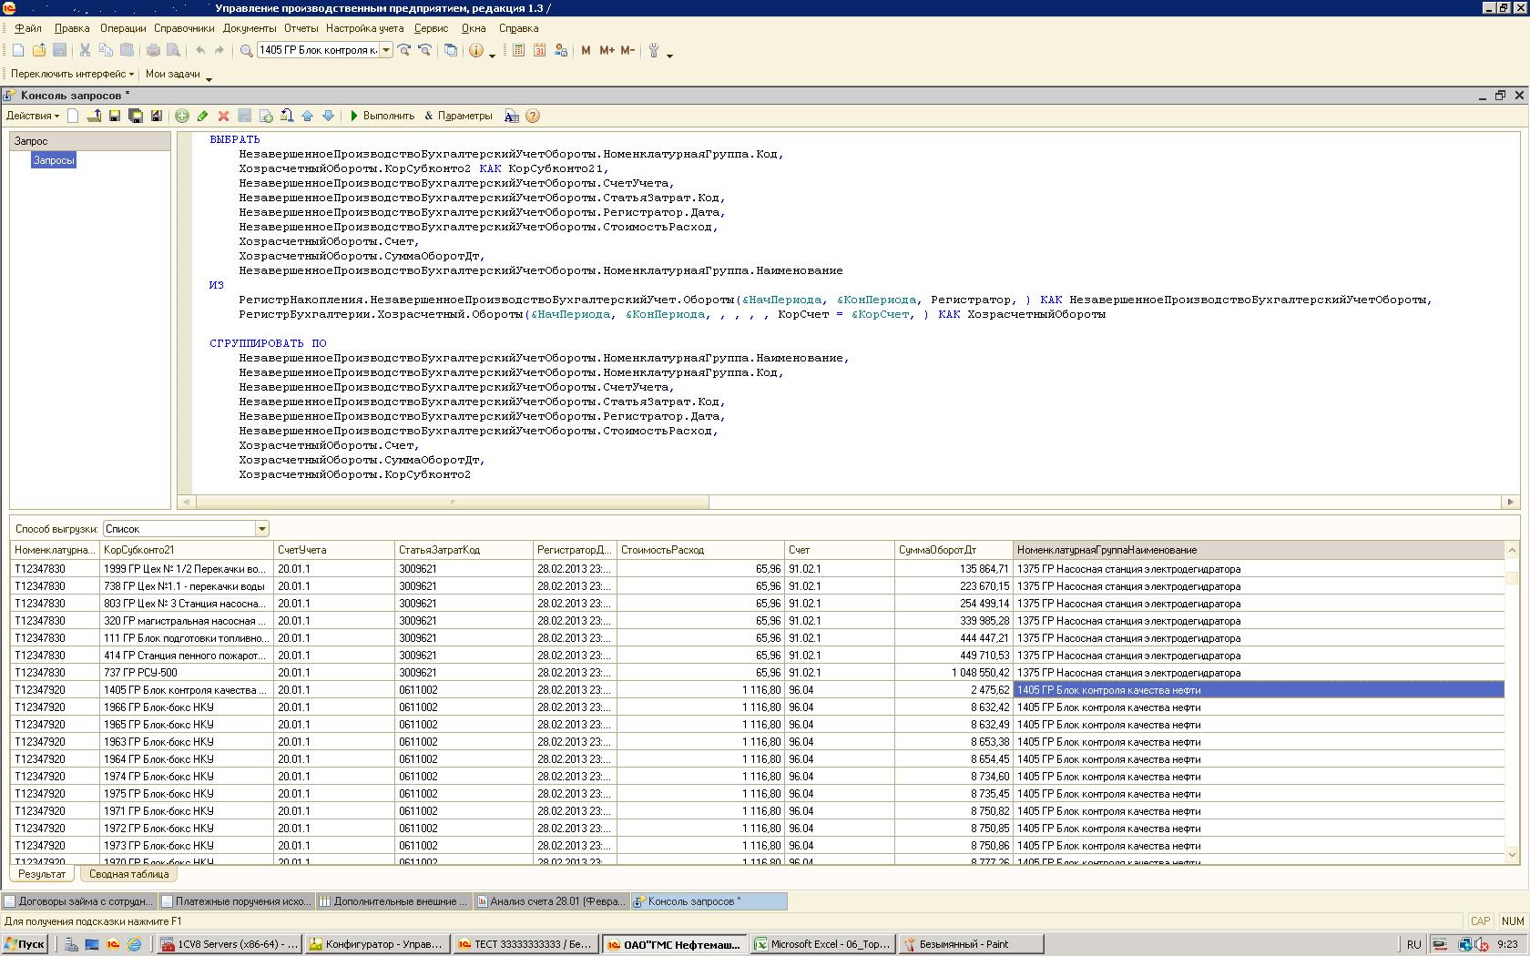This screenshot has width=1530, height=956.
Task: Click the new document icon in main toolbar
Action: 17,51
